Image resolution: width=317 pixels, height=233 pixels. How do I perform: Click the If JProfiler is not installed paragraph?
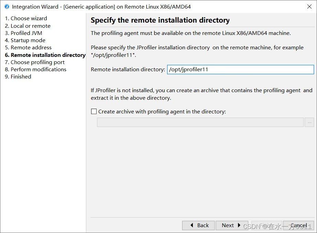[x=201, y=94]
